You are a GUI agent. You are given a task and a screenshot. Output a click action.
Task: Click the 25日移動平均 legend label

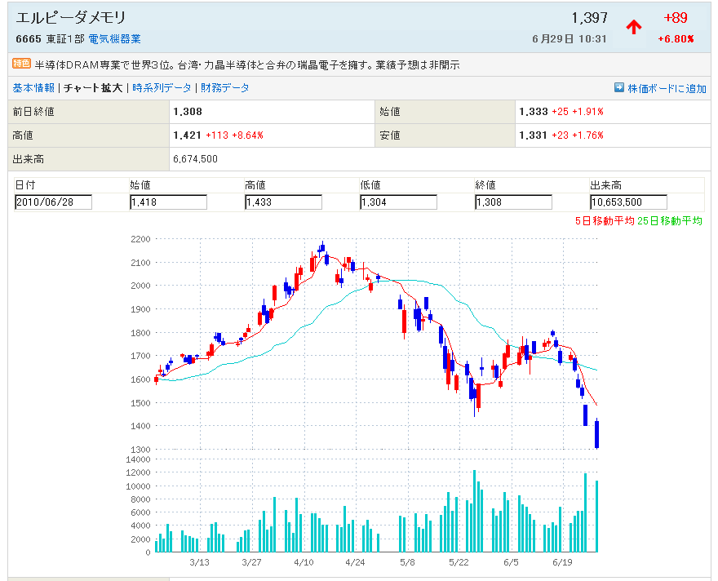(x=670, y=221)
